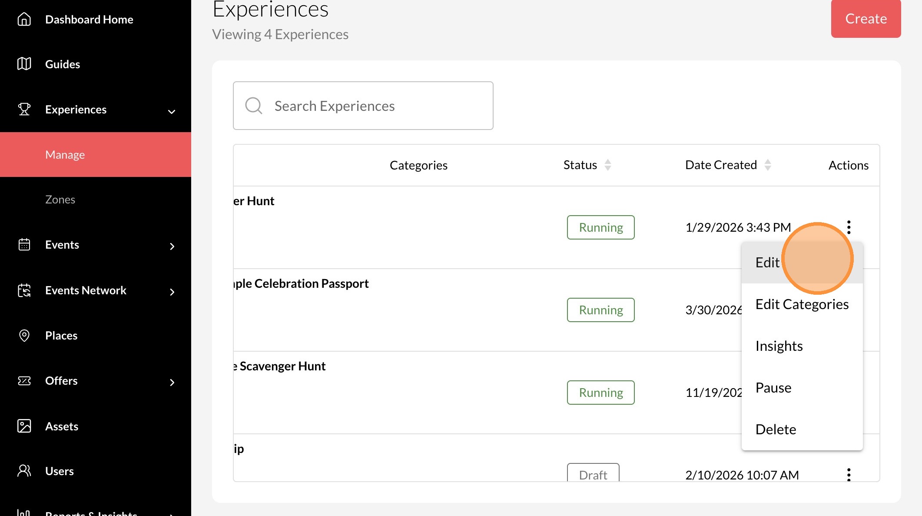Click the Events Network calendar-sync icon
This screenshot has height=516, width=922.
tap(24, 290)
